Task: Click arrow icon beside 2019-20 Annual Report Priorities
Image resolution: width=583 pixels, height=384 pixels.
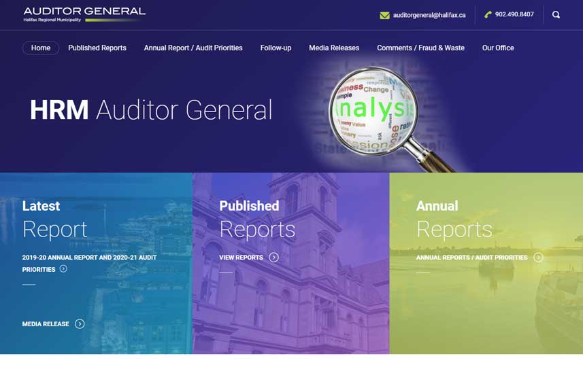Action: (63, 268)
